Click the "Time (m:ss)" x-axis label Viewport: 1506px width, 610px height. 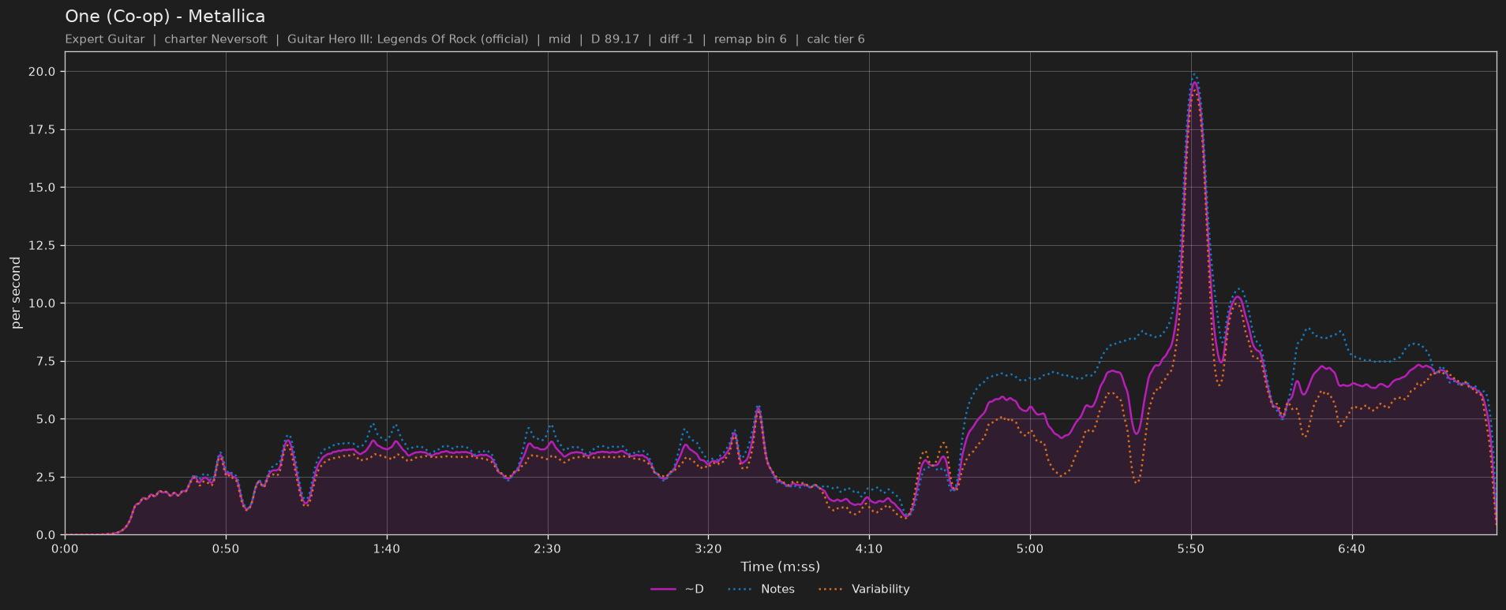tap(780, 567)
